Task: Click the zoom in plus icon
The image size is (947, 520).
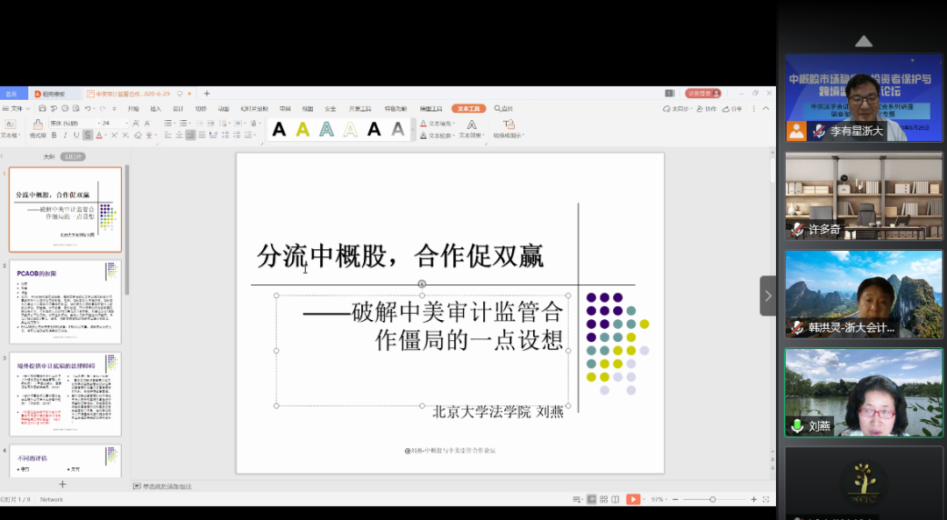Action: point(754,500)
